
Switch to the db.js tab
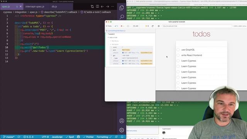click(54, 7)
